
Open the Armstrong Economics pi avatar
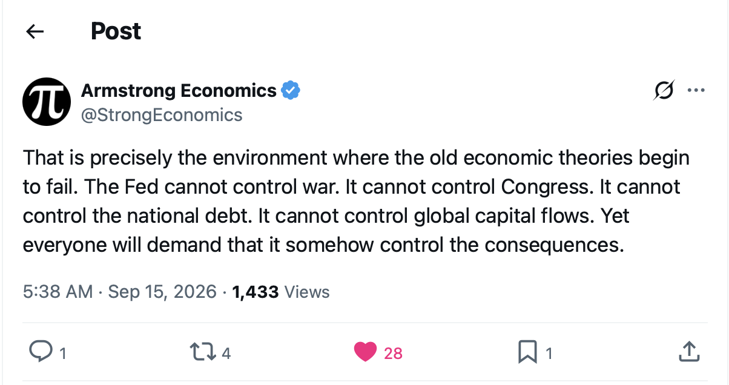pyautogui.click(x=47, y=102)
